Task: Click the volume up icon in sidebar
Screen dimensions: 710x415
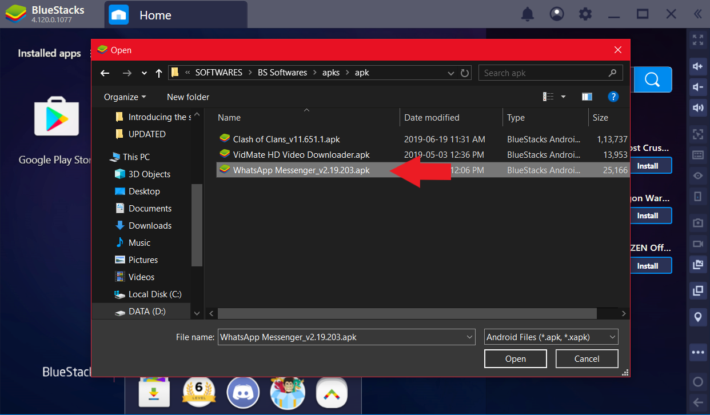Action: (697, 66)
